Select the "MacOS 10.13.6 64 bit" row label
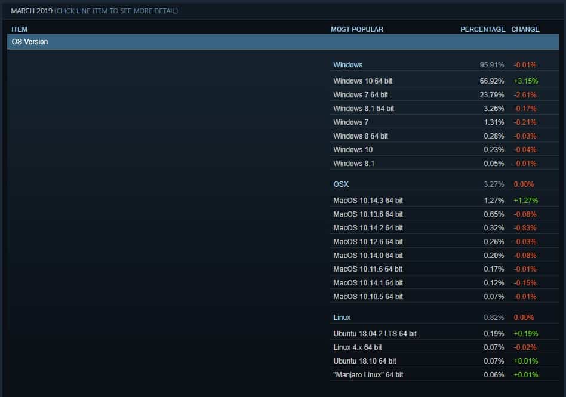 (368, 214)
